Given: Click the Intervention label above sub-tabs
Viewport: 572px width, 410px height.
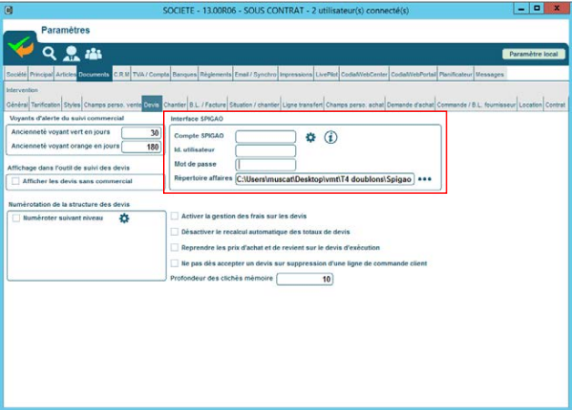Looking at the screenshot, I should click(x=22, y=90).
